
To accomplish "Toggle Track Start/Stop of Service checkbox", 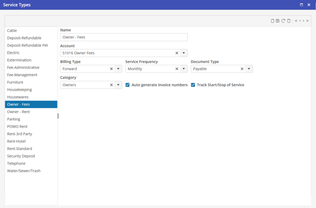I will pos(193,85).
